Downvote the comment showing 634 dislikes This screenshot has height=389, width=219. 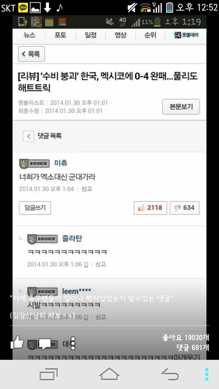click(x=184, y=208)
